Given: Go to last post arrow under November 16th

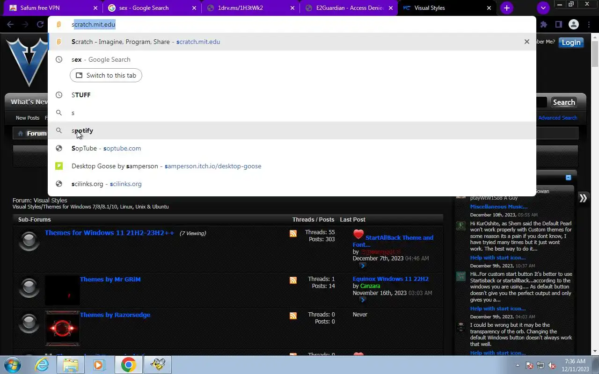Looking at the screenshot, I should point(362,300).
